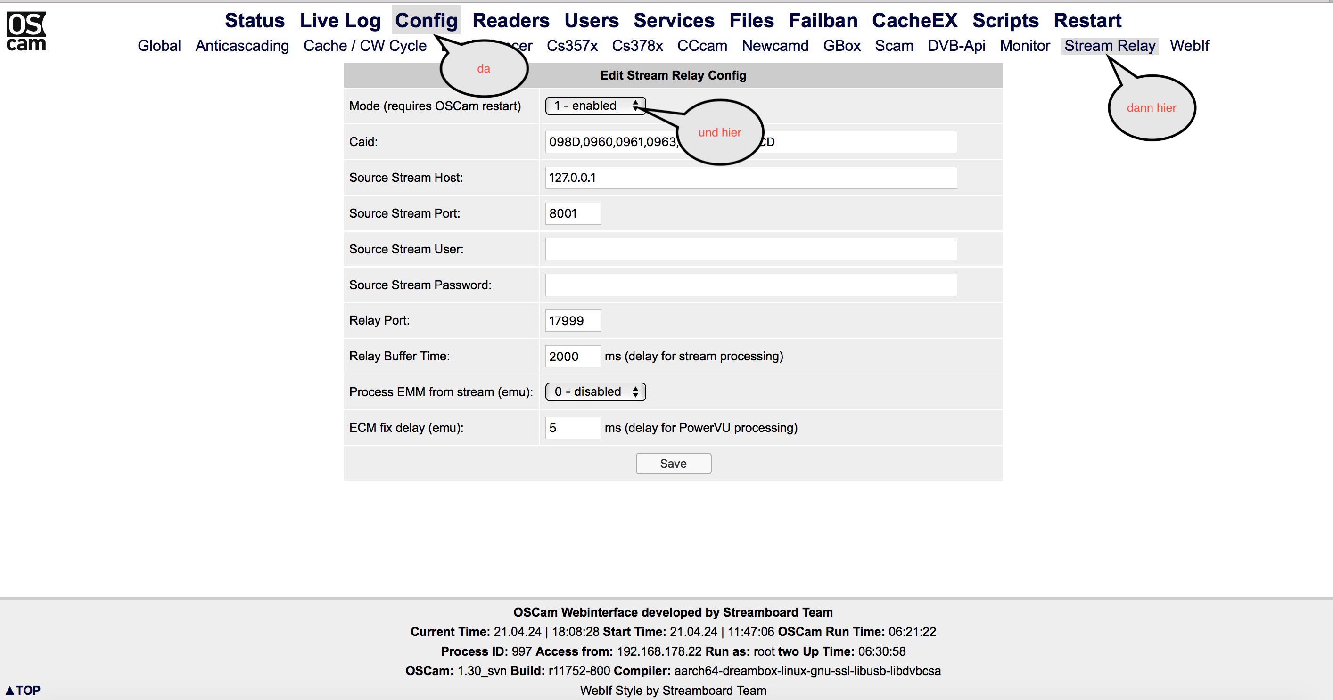Open the Live Log page
The image size is (1333, 700).
(340, 21)
